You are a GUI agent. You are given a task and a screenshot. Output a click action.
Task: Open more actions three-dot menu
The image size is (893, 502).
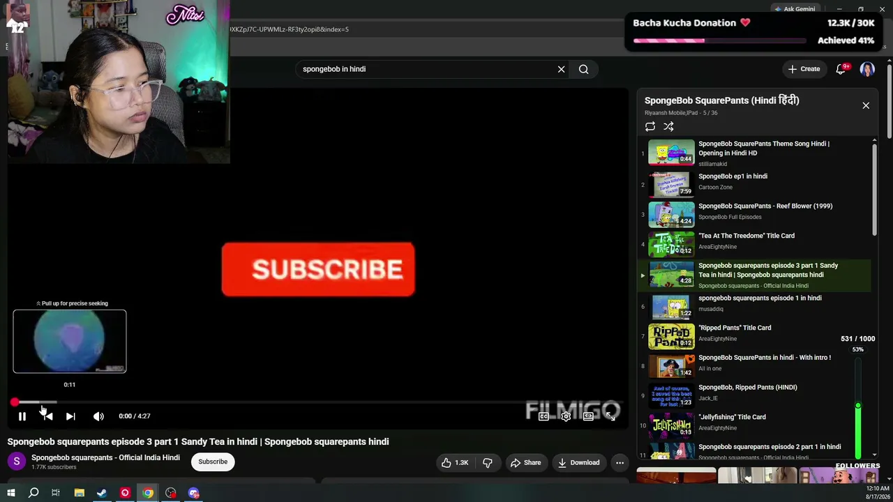(x=620, y=462)
